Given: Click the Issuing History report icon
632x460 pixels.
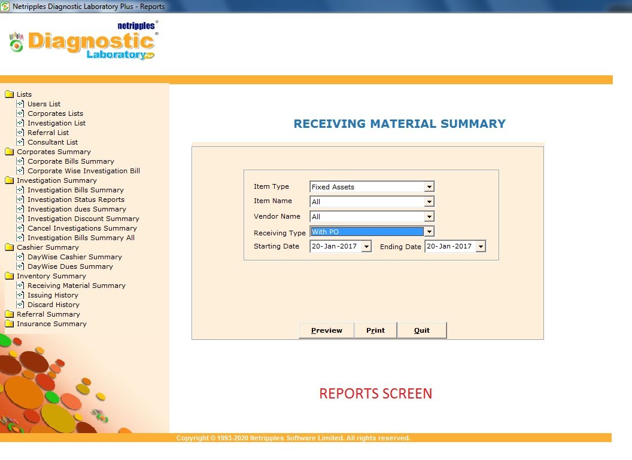Looking at the screenshot, I should (20, 295).
